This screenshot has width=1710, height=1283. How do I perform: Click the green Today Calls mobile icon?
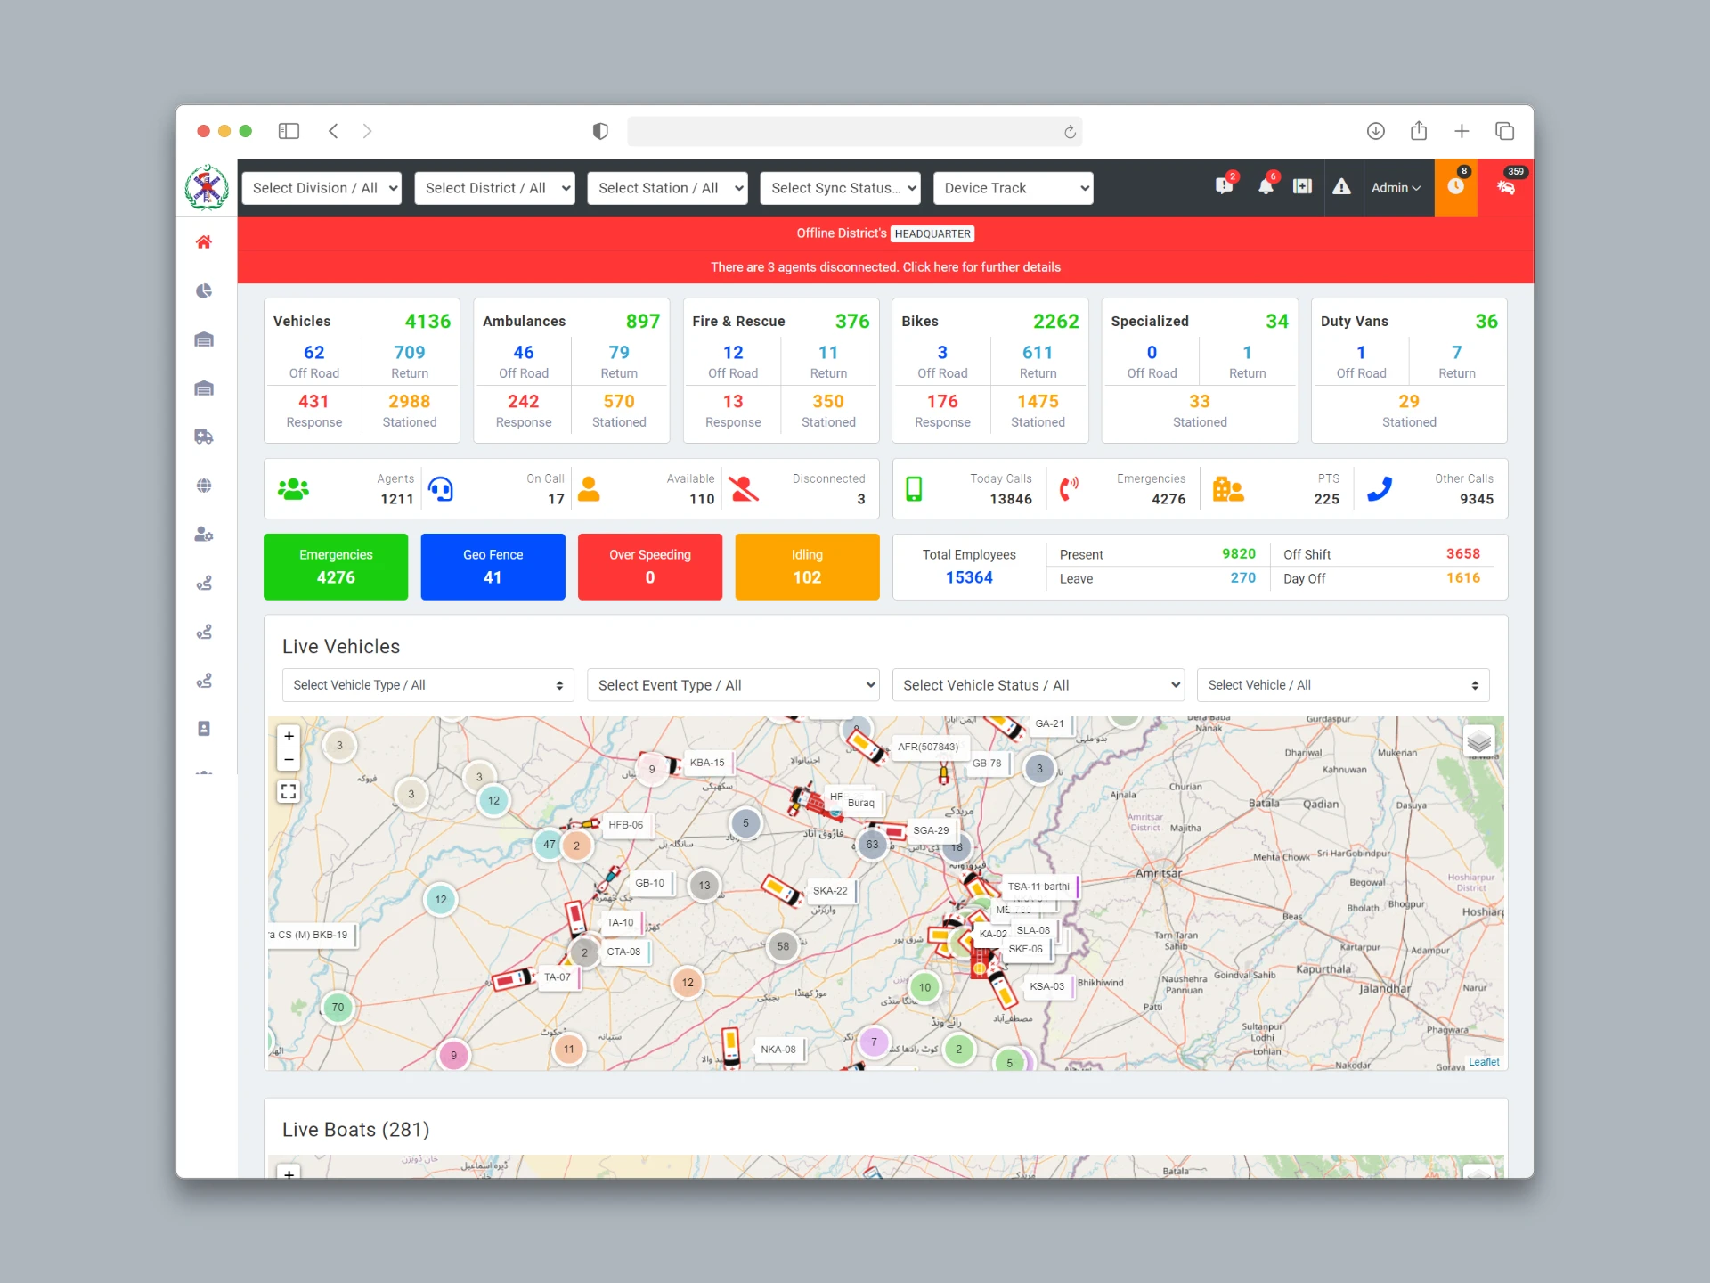coord(914,488)
